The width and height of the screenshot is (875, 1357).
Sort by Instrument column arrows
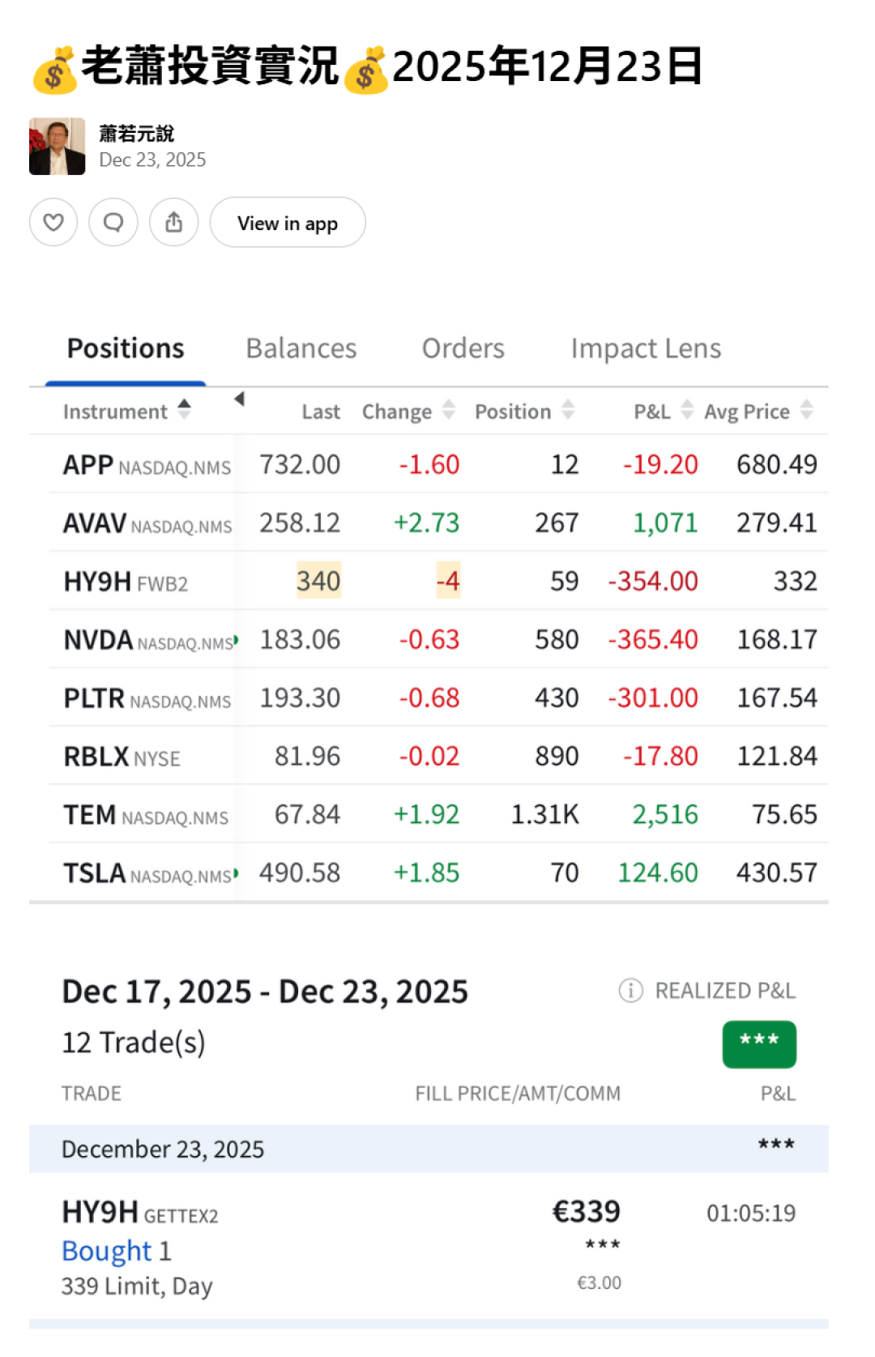coord(185,410)
